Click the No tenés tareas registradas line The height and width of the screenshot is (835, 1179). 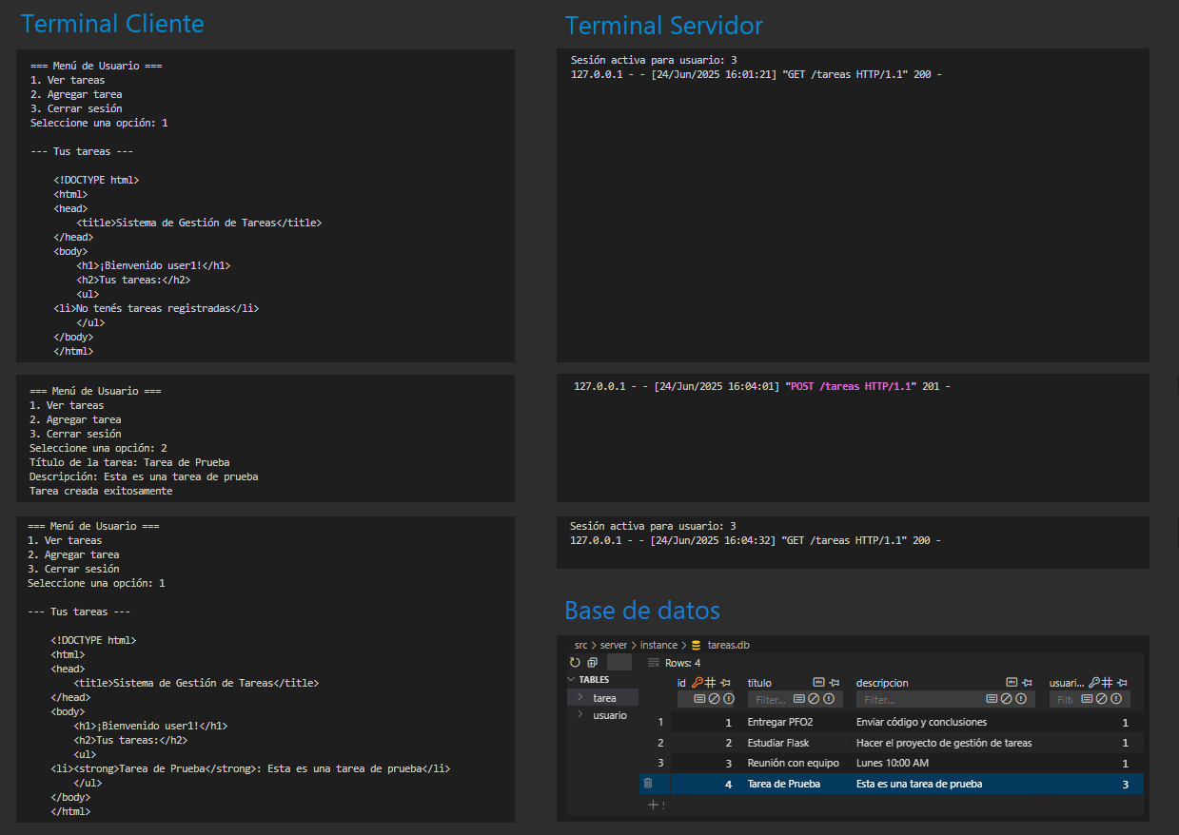coord(156,308)
